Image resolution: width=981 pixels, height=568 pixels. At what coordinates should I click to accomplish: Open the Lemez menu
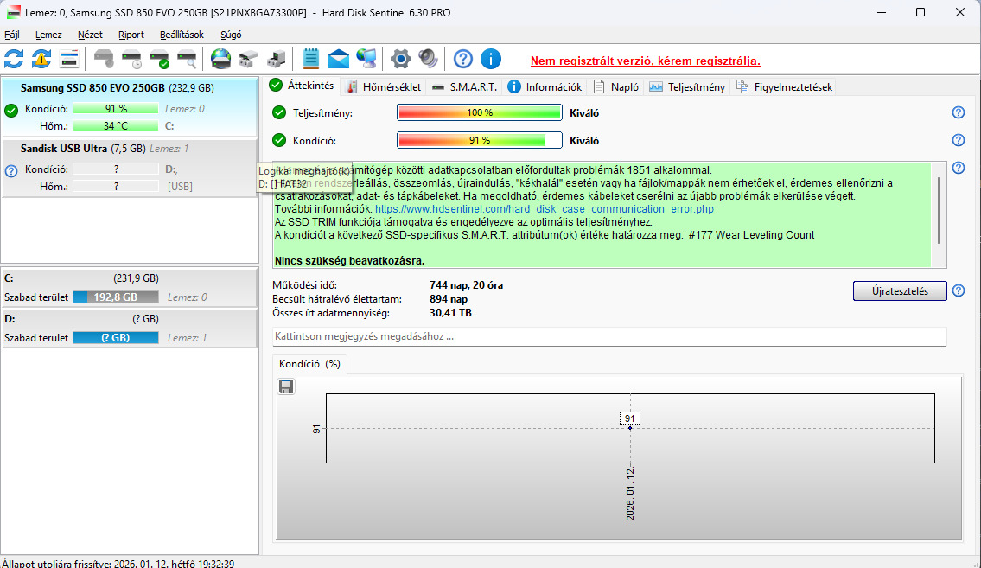[x=48, y=35]
